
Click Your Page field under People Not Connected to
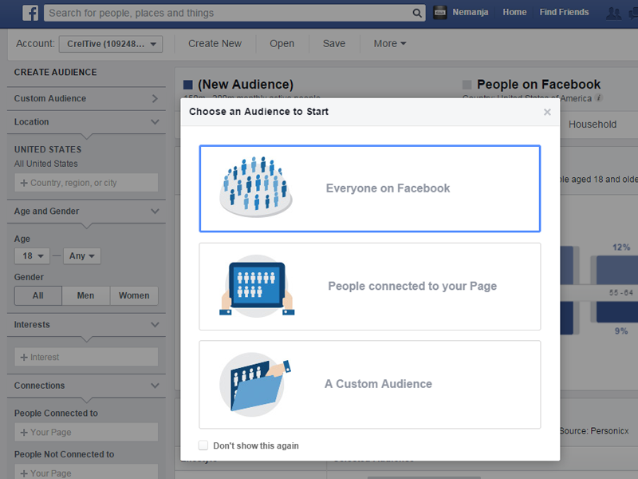click(86, 473)
